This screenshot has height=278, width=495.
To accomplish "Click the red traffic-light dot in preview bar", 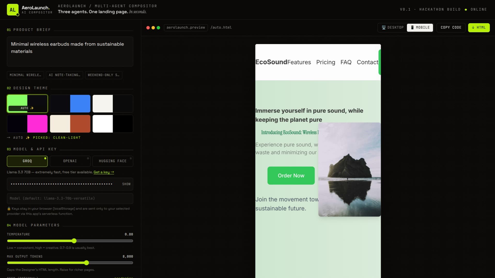I will 148,28.
